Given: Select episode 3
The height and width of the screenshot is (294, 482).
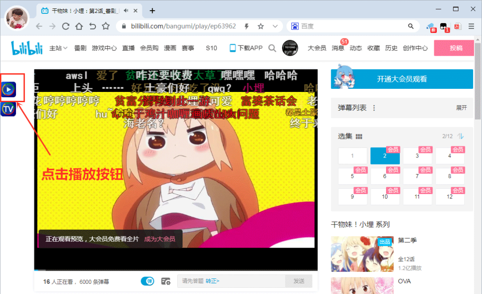Looking at the screenshot, I should click(417, 156).
